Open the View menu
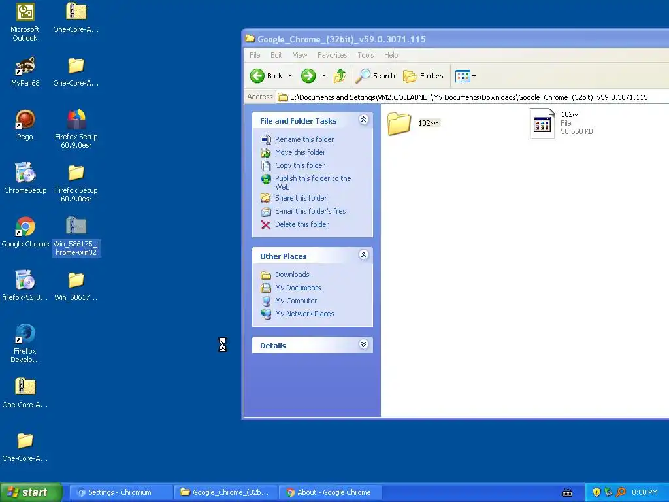Image resolution: width=669 pixels, height=502 pixels. [x=300, y=55]
